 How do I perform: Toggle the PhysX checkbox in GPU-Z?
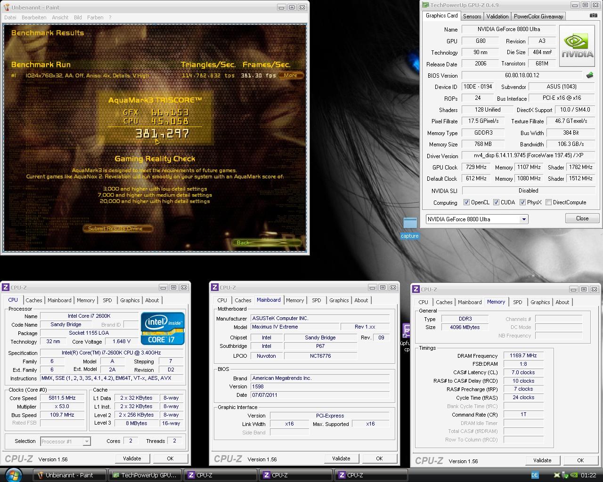pos(522,202)
